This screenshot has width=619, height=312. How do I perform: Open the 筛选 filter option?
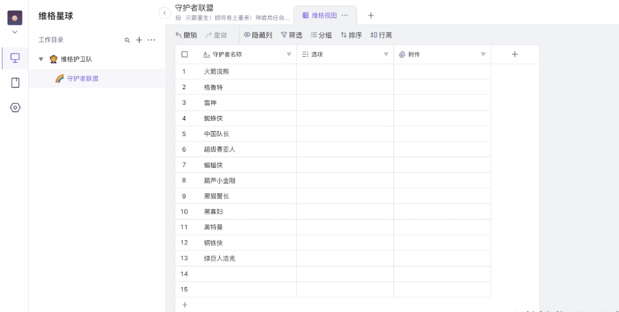(x=292, y=35)
